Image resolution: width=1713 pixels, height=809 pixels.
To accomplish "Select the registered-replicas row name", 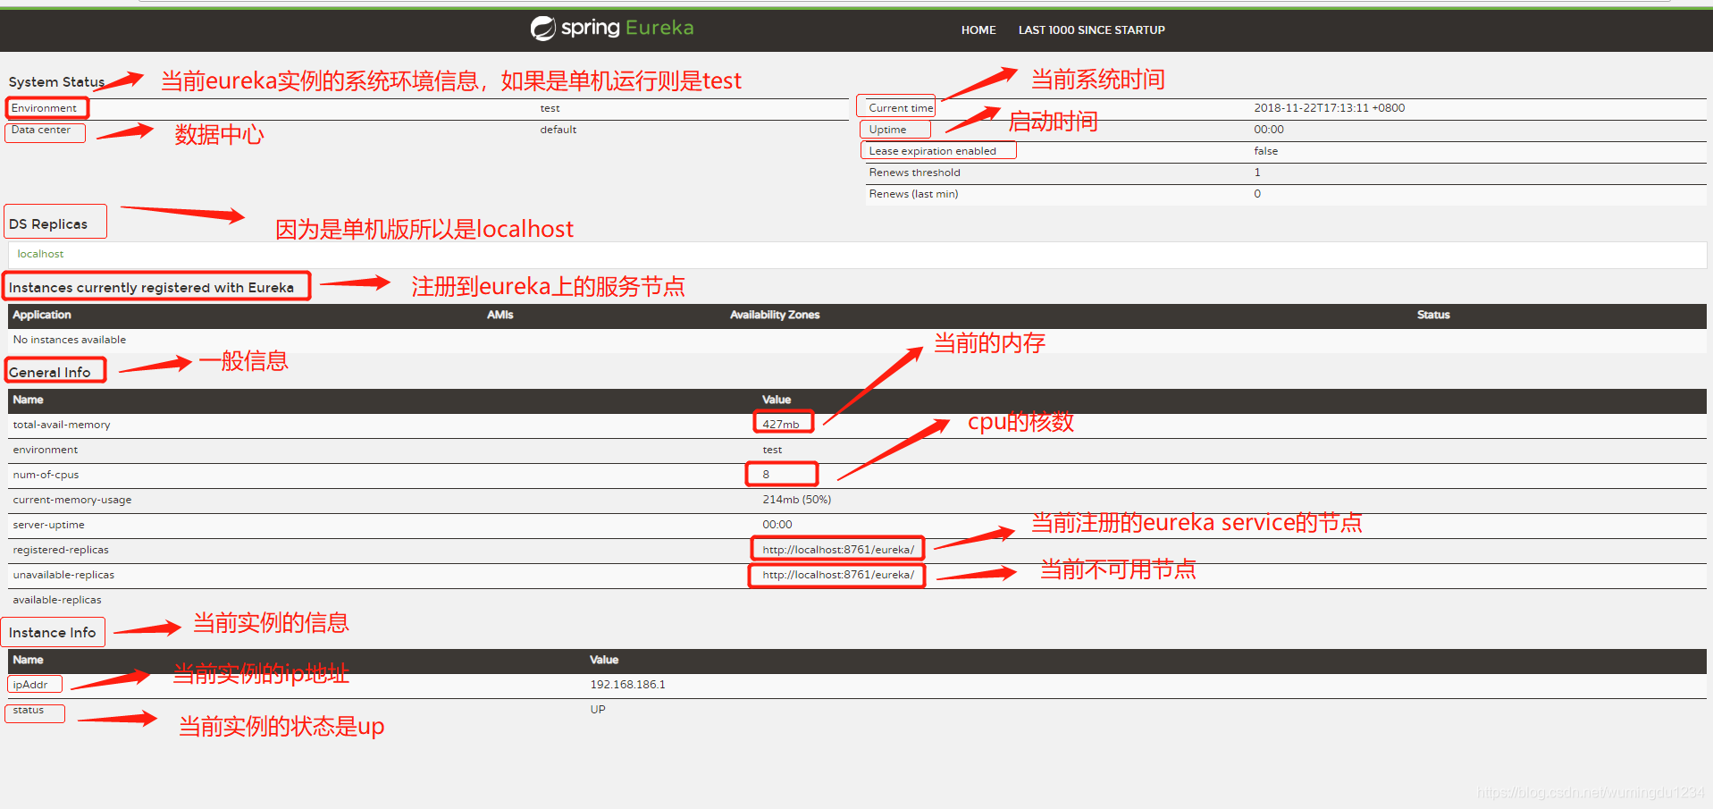I will [x=61, y=550].
